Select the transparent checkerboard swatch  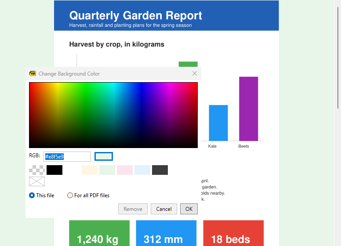(x=37, y=170)
